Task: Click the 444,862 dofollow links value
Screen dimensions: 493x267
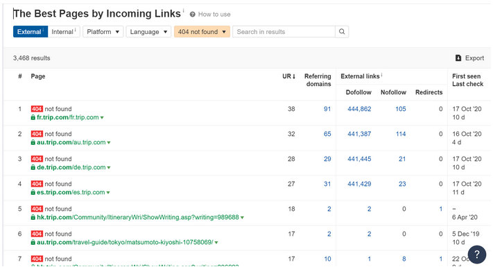Action: 359,109
